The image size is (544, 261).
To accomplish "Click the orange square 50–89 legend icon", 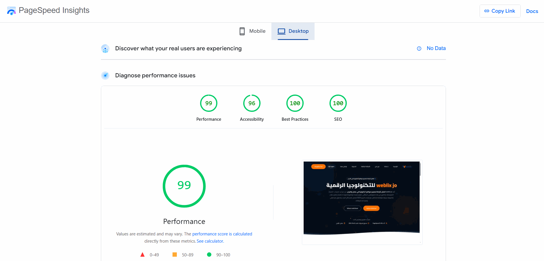I will click(x=175, y=255).
